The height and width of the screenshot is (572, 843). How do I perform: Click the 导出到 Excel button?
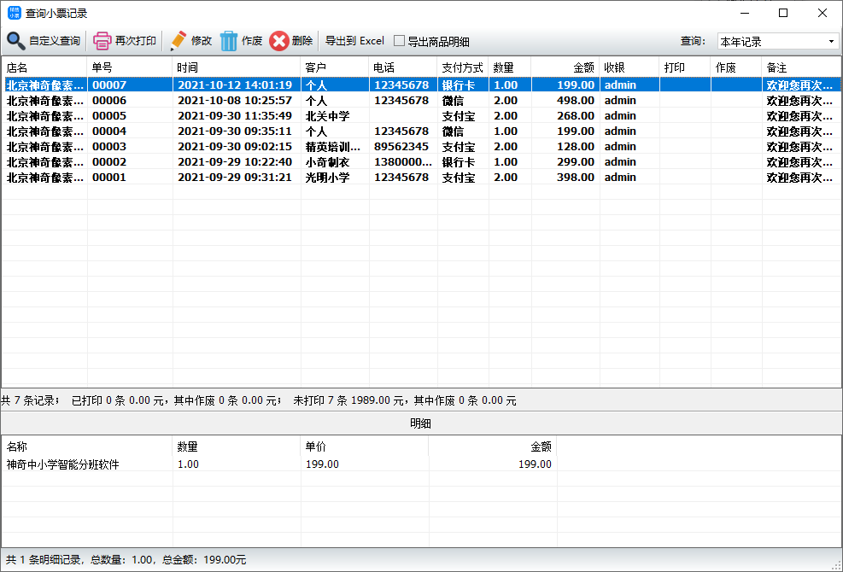354,41
